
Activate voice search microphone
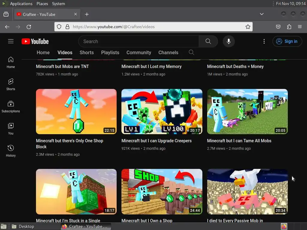click(228, 41)
